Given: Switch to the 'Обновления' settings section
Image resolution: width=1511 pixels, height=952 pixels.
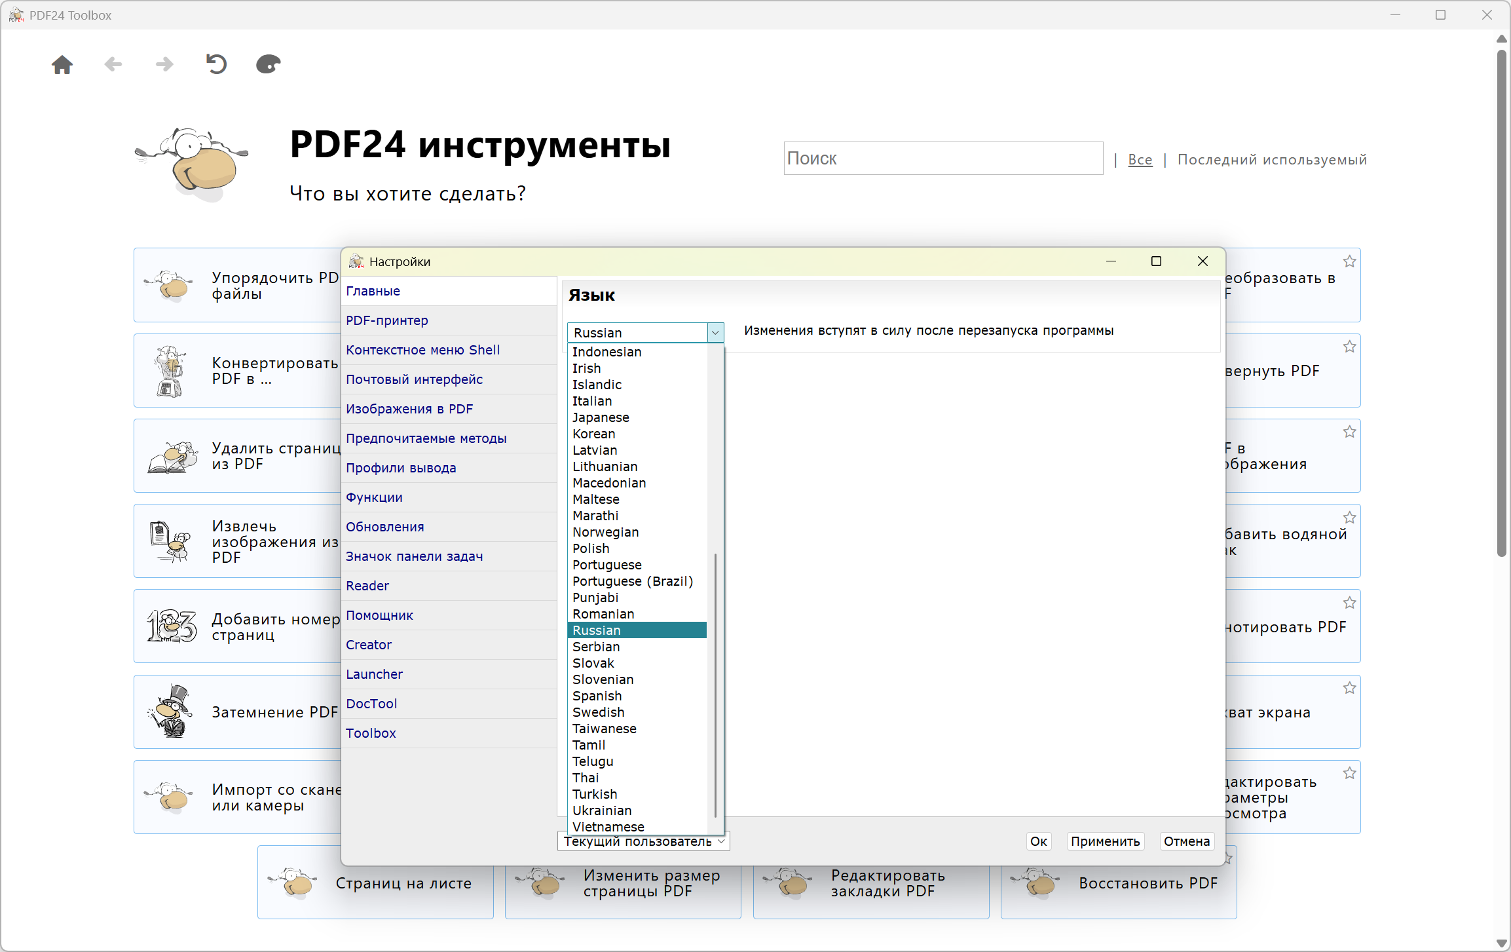Looking at the screenshot, I should 385,527.
